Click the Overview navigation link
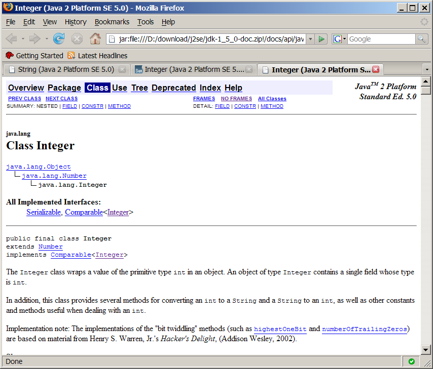This screenshot has height=369, width=433. [26, 88]
